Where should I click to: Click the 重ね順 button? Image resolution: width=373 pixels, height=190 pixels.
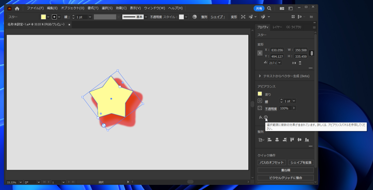point(285,170)
